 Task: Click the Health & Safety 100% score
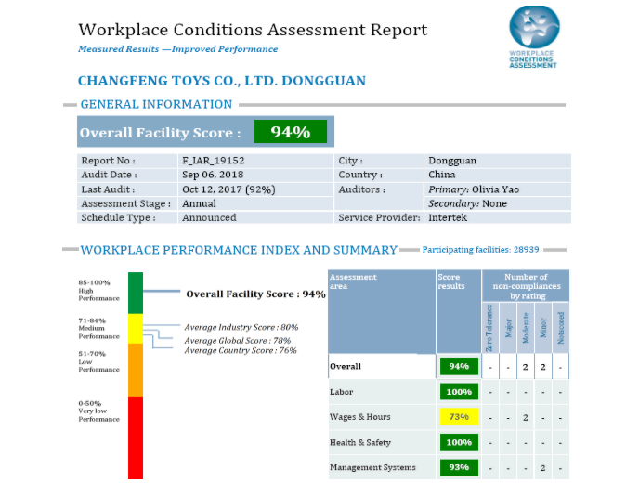458,442
